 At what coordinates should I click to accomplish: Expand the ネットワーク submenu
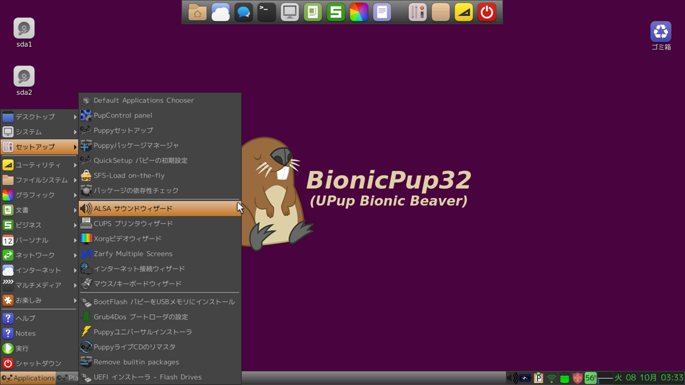click(40, 255)
